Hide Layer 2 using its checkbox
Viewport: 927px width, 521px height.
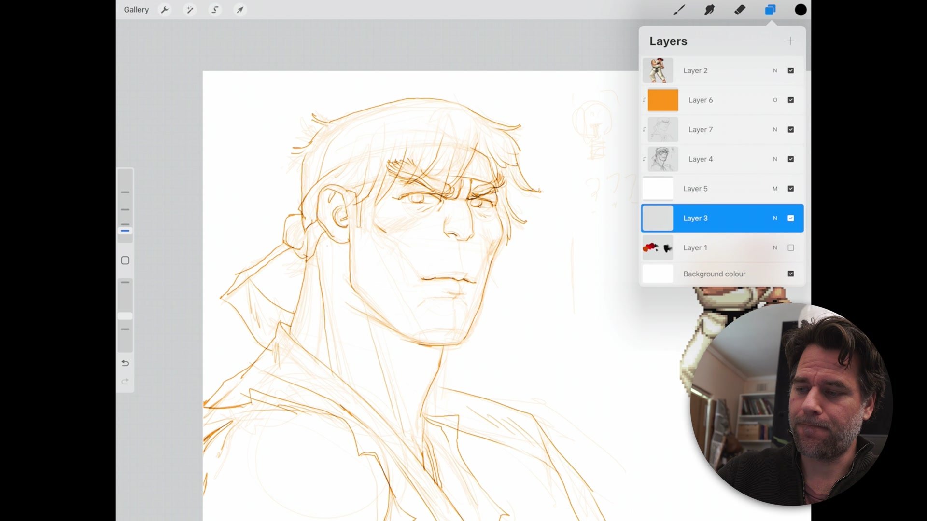[790, 70]
